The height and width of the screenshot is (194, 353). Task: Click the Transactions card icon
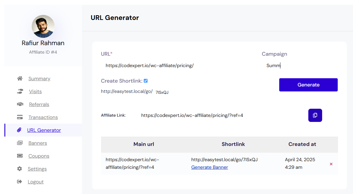[x=20, y=117]
